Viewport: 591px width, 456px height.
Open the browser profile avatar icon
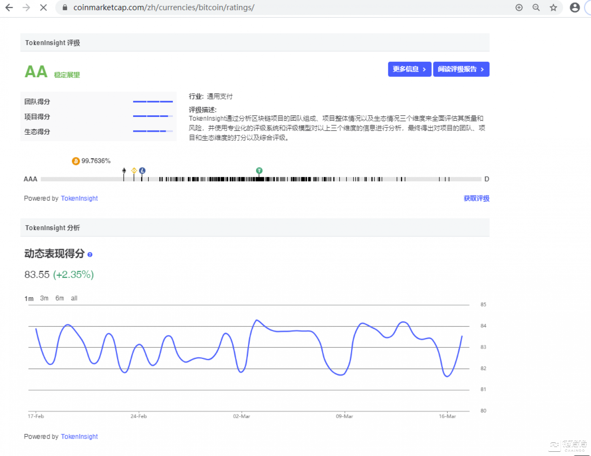[x=575, y=8]
